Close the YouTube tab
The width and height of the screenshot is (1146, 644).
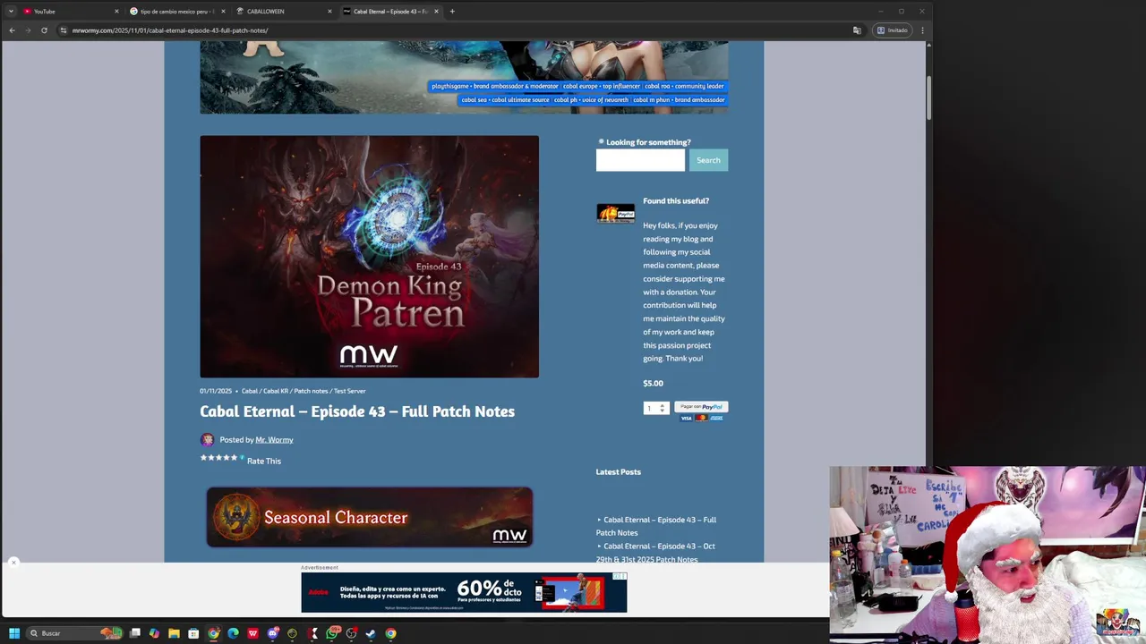(x=116, y=12)
